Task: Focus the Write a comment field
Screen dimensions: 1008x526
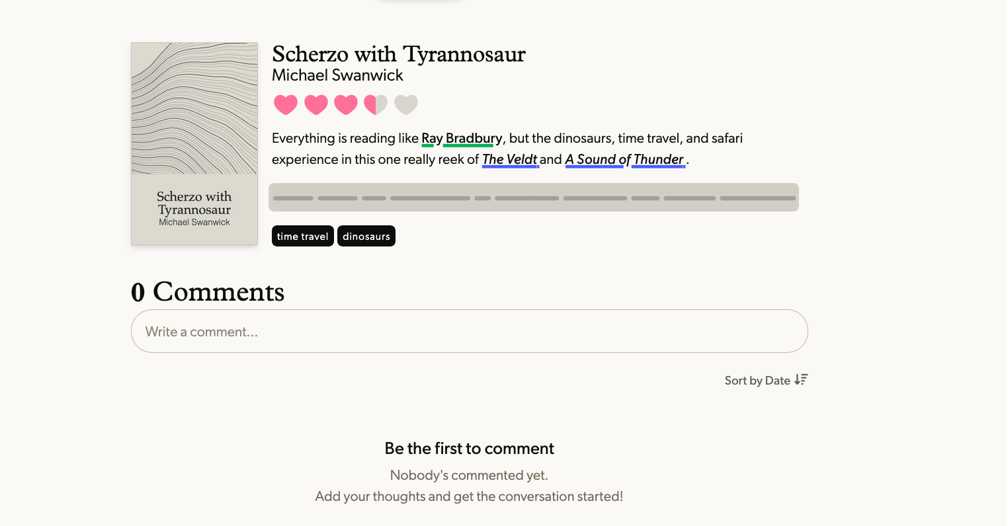Action: 470,331
